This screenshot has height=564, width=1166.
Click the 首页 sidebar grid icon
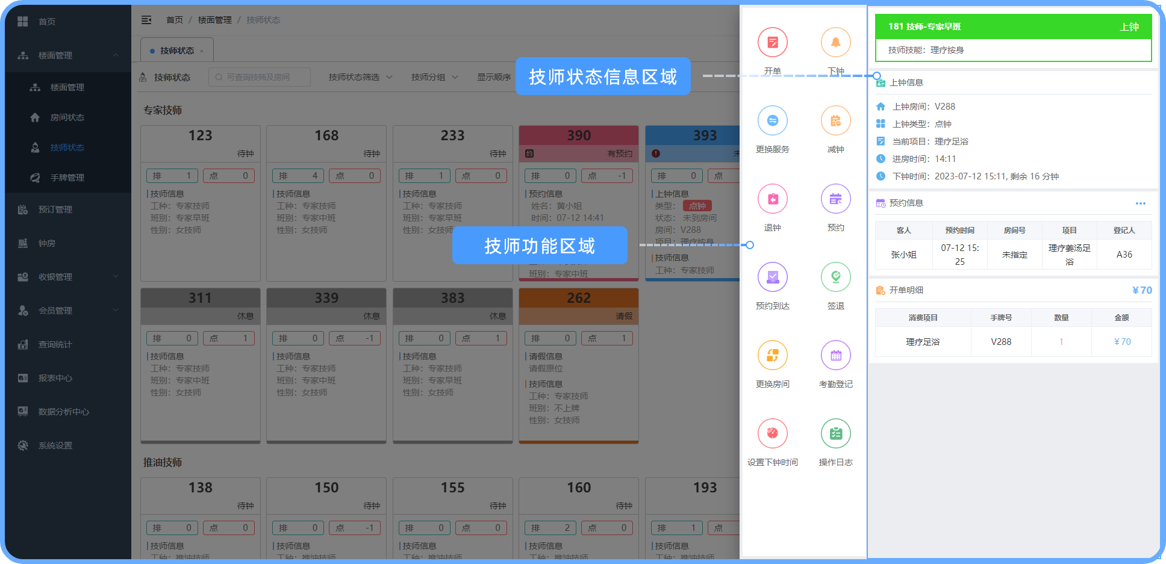[23, 21]
